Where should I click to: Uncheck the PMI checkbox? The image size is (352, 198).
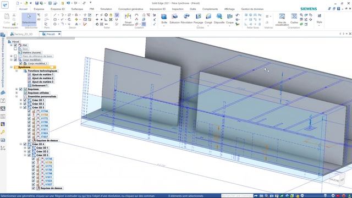15,45
